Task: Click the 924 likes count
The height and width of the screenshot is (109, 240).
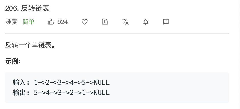Action: [63, 22]
